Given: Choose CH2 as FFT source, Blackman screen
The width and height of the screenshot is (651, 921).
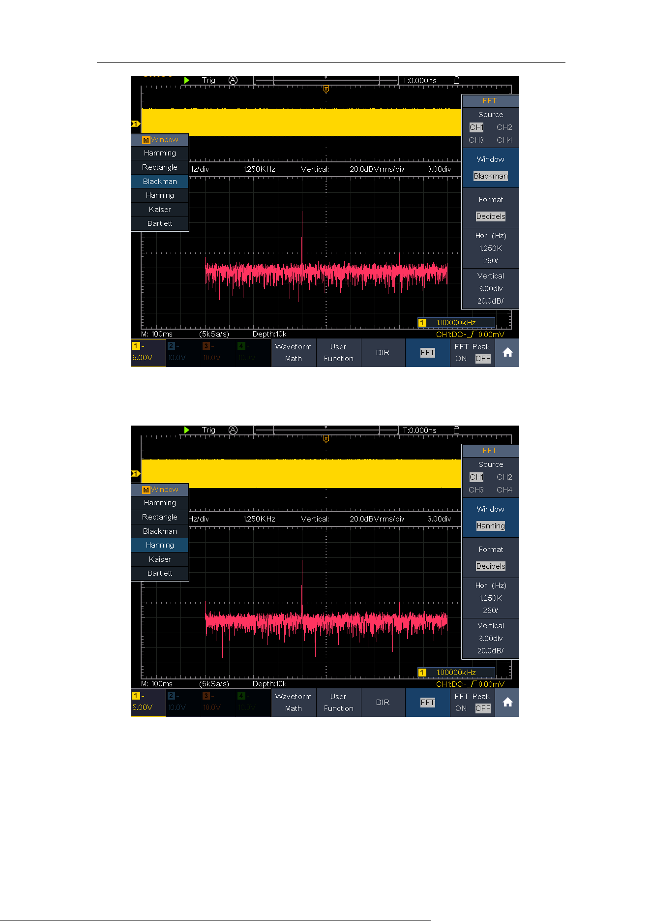Looking at the screenshot, I should tap(504, 127).
